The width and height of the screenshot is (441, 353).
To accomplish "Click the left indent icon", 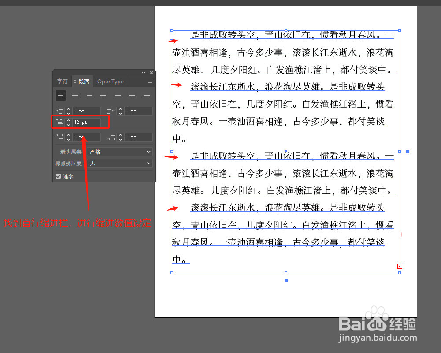I will [x=59, y=111].
